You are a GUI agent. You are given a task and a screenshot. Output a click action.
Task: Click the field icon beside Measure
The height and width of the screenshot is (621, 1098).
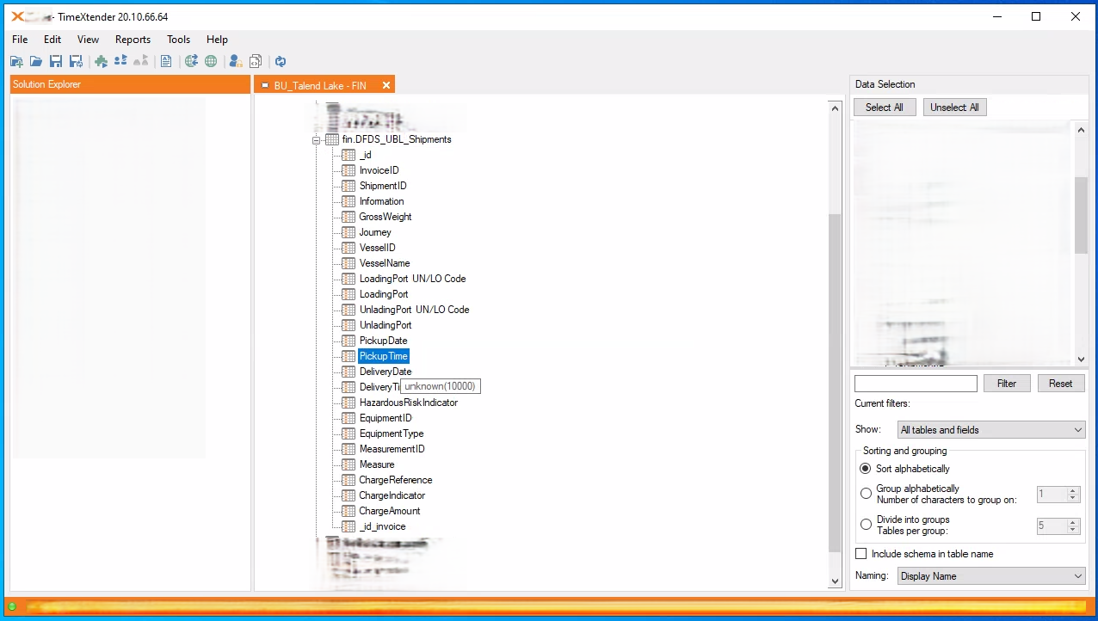click(x=349, y=464)
